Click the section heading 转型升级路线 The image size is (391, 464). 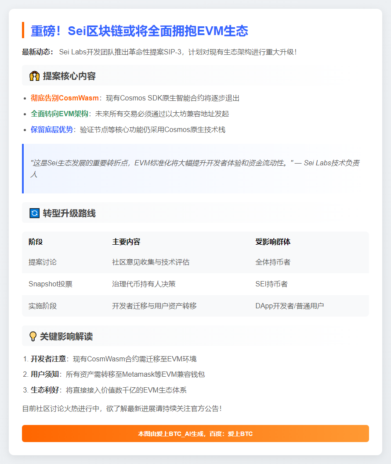[x=69, y=213]
